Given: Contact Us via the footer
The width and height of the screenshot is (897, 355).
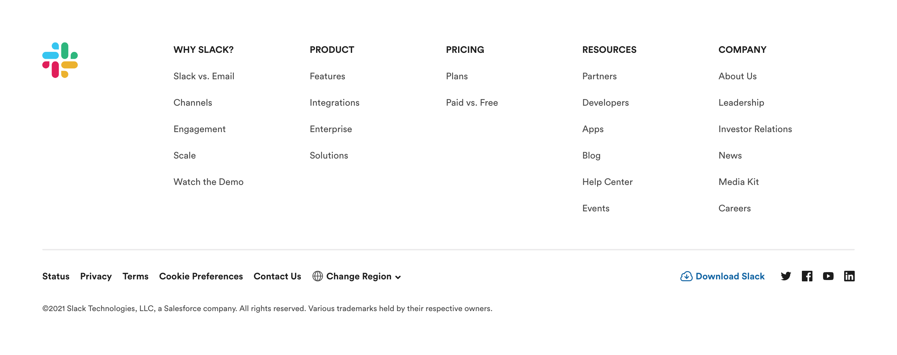Looking at the screenshot, I should [x=277, y=276].
